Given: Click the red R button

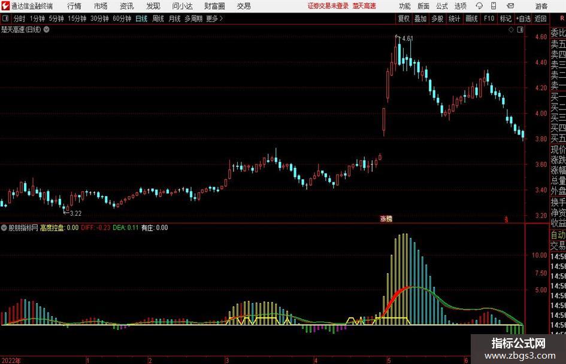Looking at the screenshot, I should point(562,19).
